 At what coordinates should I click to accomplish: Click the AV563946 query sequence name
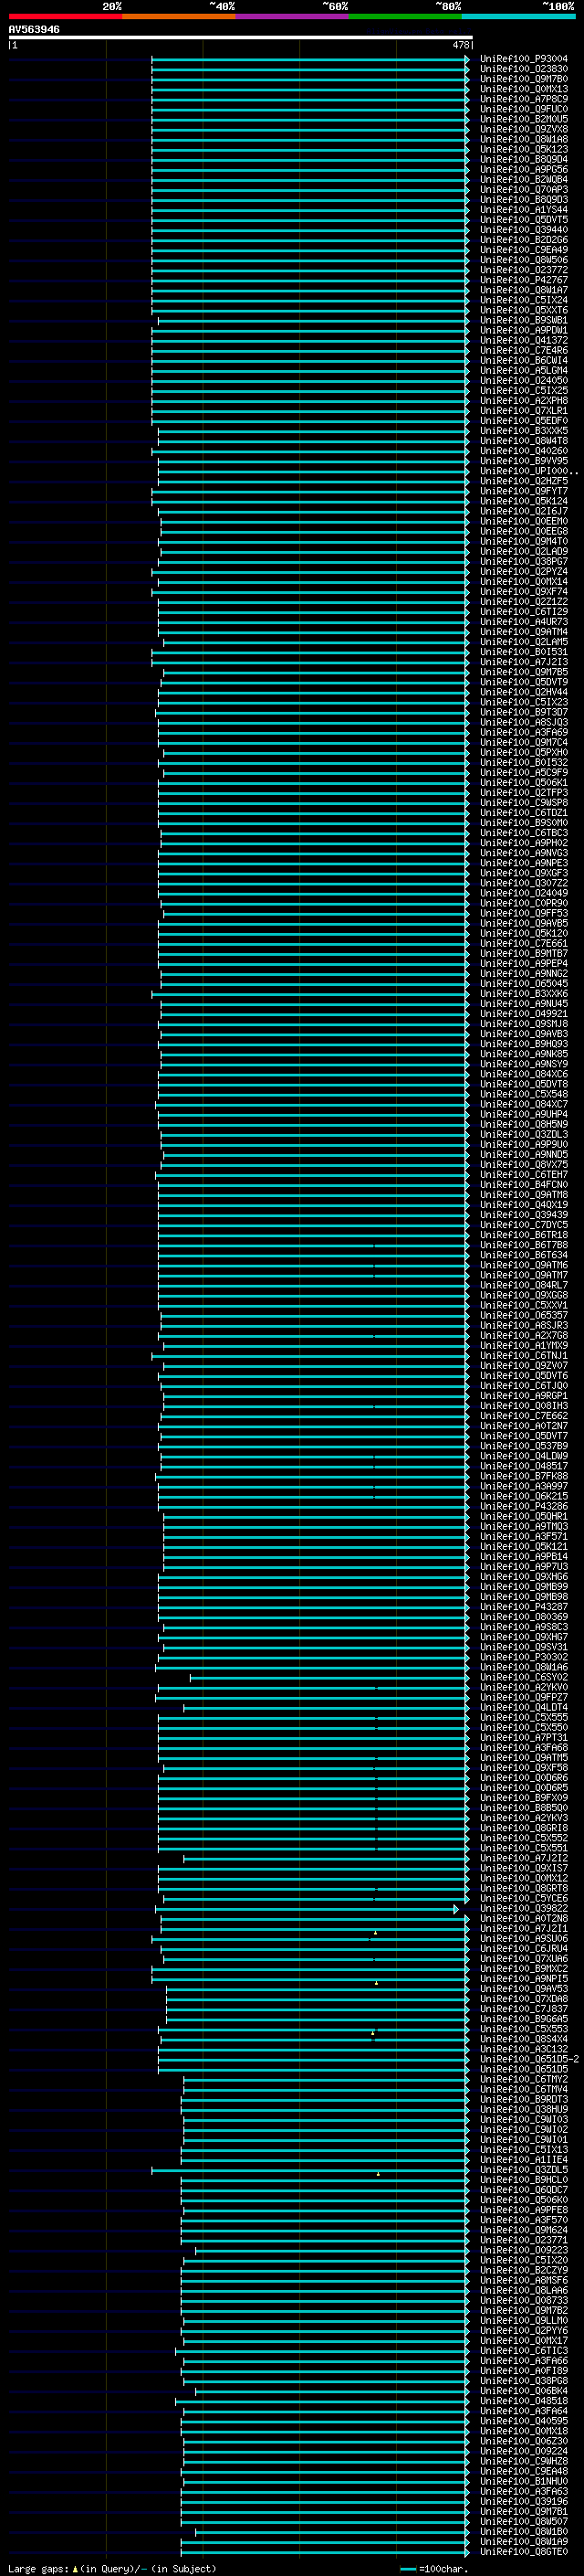tap(34, 29)
